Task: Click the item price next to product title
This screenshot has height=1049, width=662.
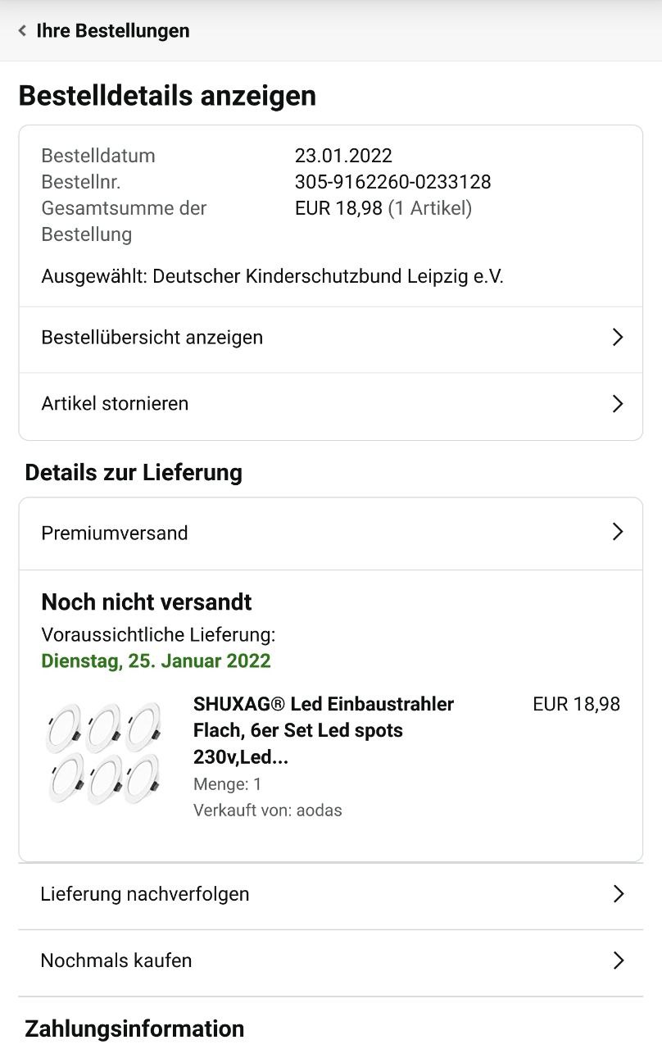Action: click(x=576, y=704)
